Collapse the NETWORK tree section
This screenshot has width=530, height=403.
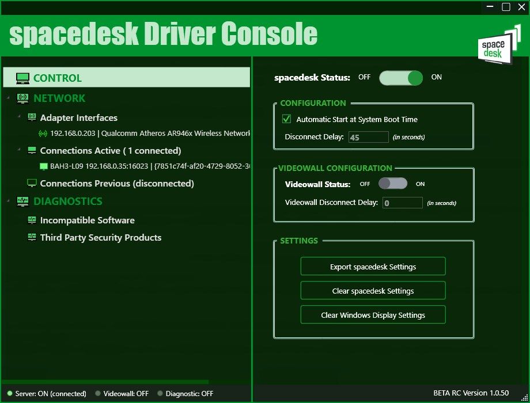(x=8, y=98)
